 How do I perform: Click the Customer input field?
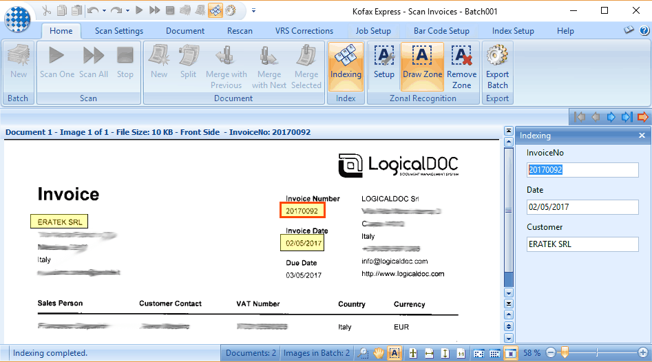pyautogui.click(x=582, y=244)
